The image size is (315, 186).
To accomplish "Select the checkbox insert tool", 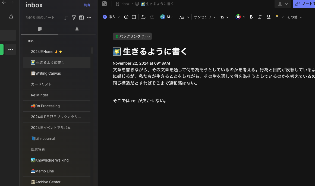I will coord(126,17).
